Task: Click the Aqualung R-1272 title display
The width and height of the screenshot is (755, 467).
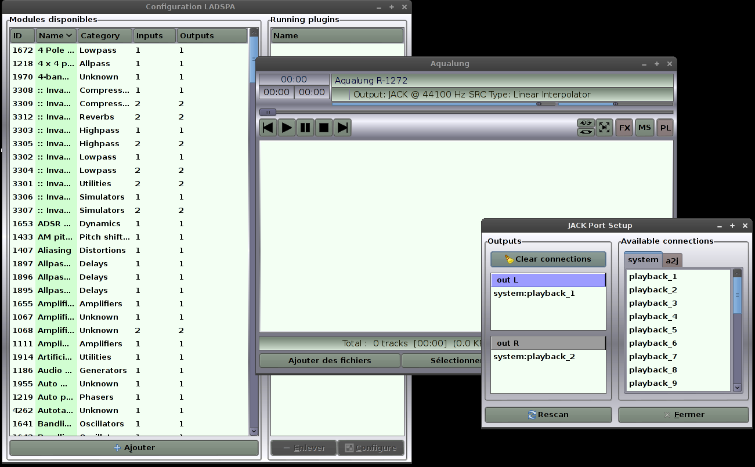Action: 503,81
